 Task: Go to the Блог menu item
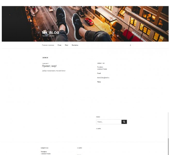click(x=67, y=45)
